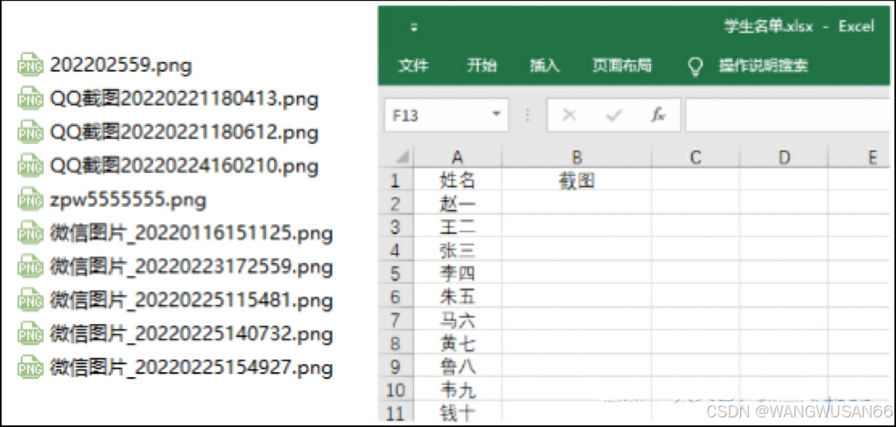The image size is (896, 427).
Task: Click cell A1 containing 姓名
Action: coord(457,181)
